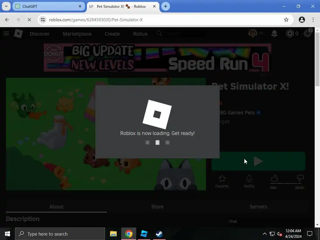Switch to the ChatGPT tab
The image size is (320, 240).
tap(49, 6)
